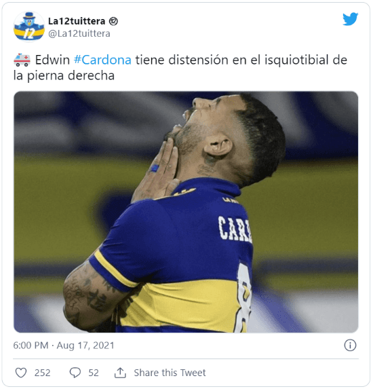Click 'la pierna derecha' tweet line
Screen dimensions: 373x389
pos(64,75)
